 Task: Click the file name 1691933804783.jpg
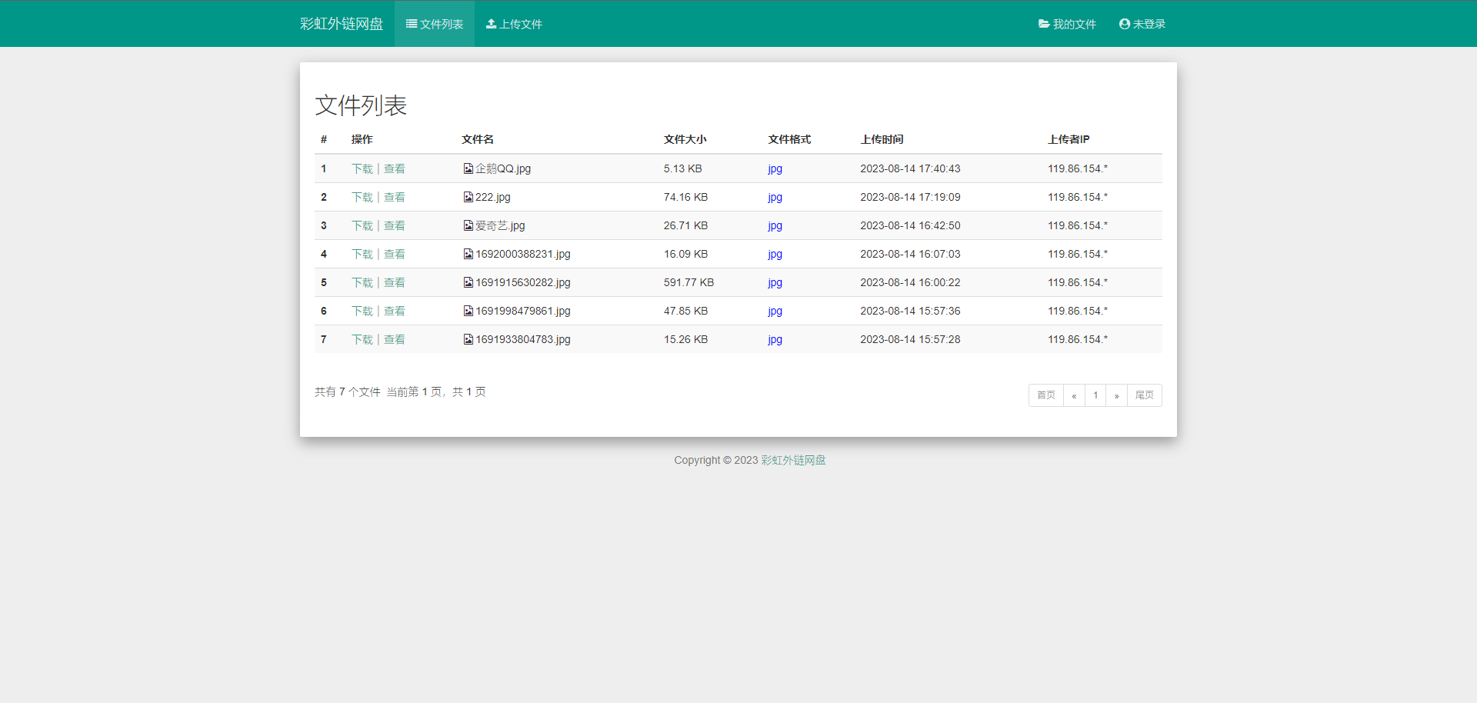click(523, 339)
